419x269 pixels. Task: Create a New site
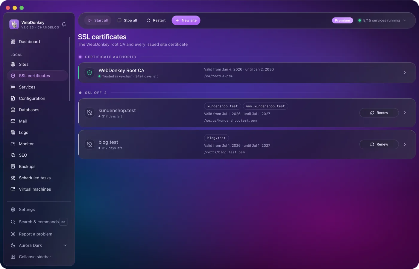coord(186,20)
